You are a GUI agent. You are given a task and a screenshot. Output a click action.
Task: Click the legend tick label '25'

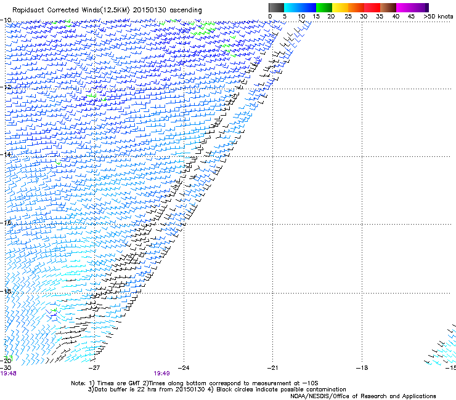click(348, 17)
